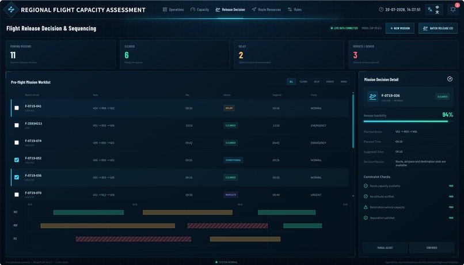464x265 pixels.
Task: Click the red hatched bar on R08 timeline
Action: (227, 226)
